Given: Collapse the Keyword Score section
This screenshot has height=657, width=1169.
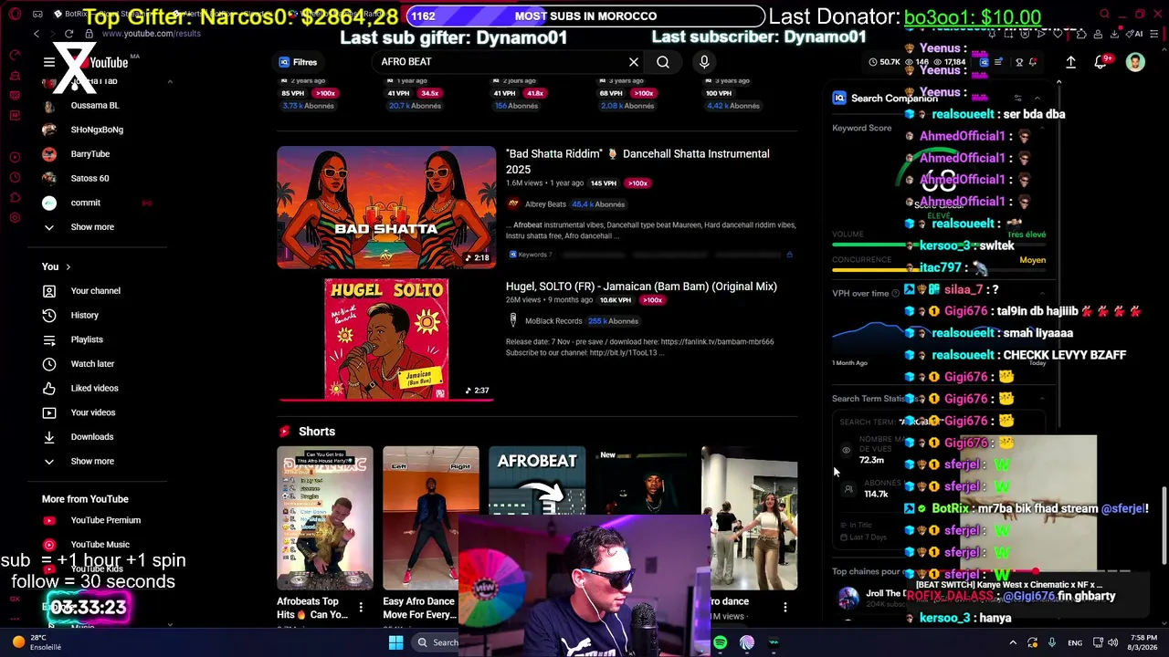Looking at the screenshot, I should click(x=1043, y=128).
